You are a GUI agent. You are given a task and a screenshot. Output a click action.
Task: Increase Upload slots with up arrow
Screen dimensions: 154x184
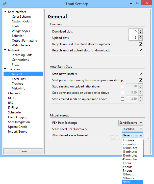[140, 36]
